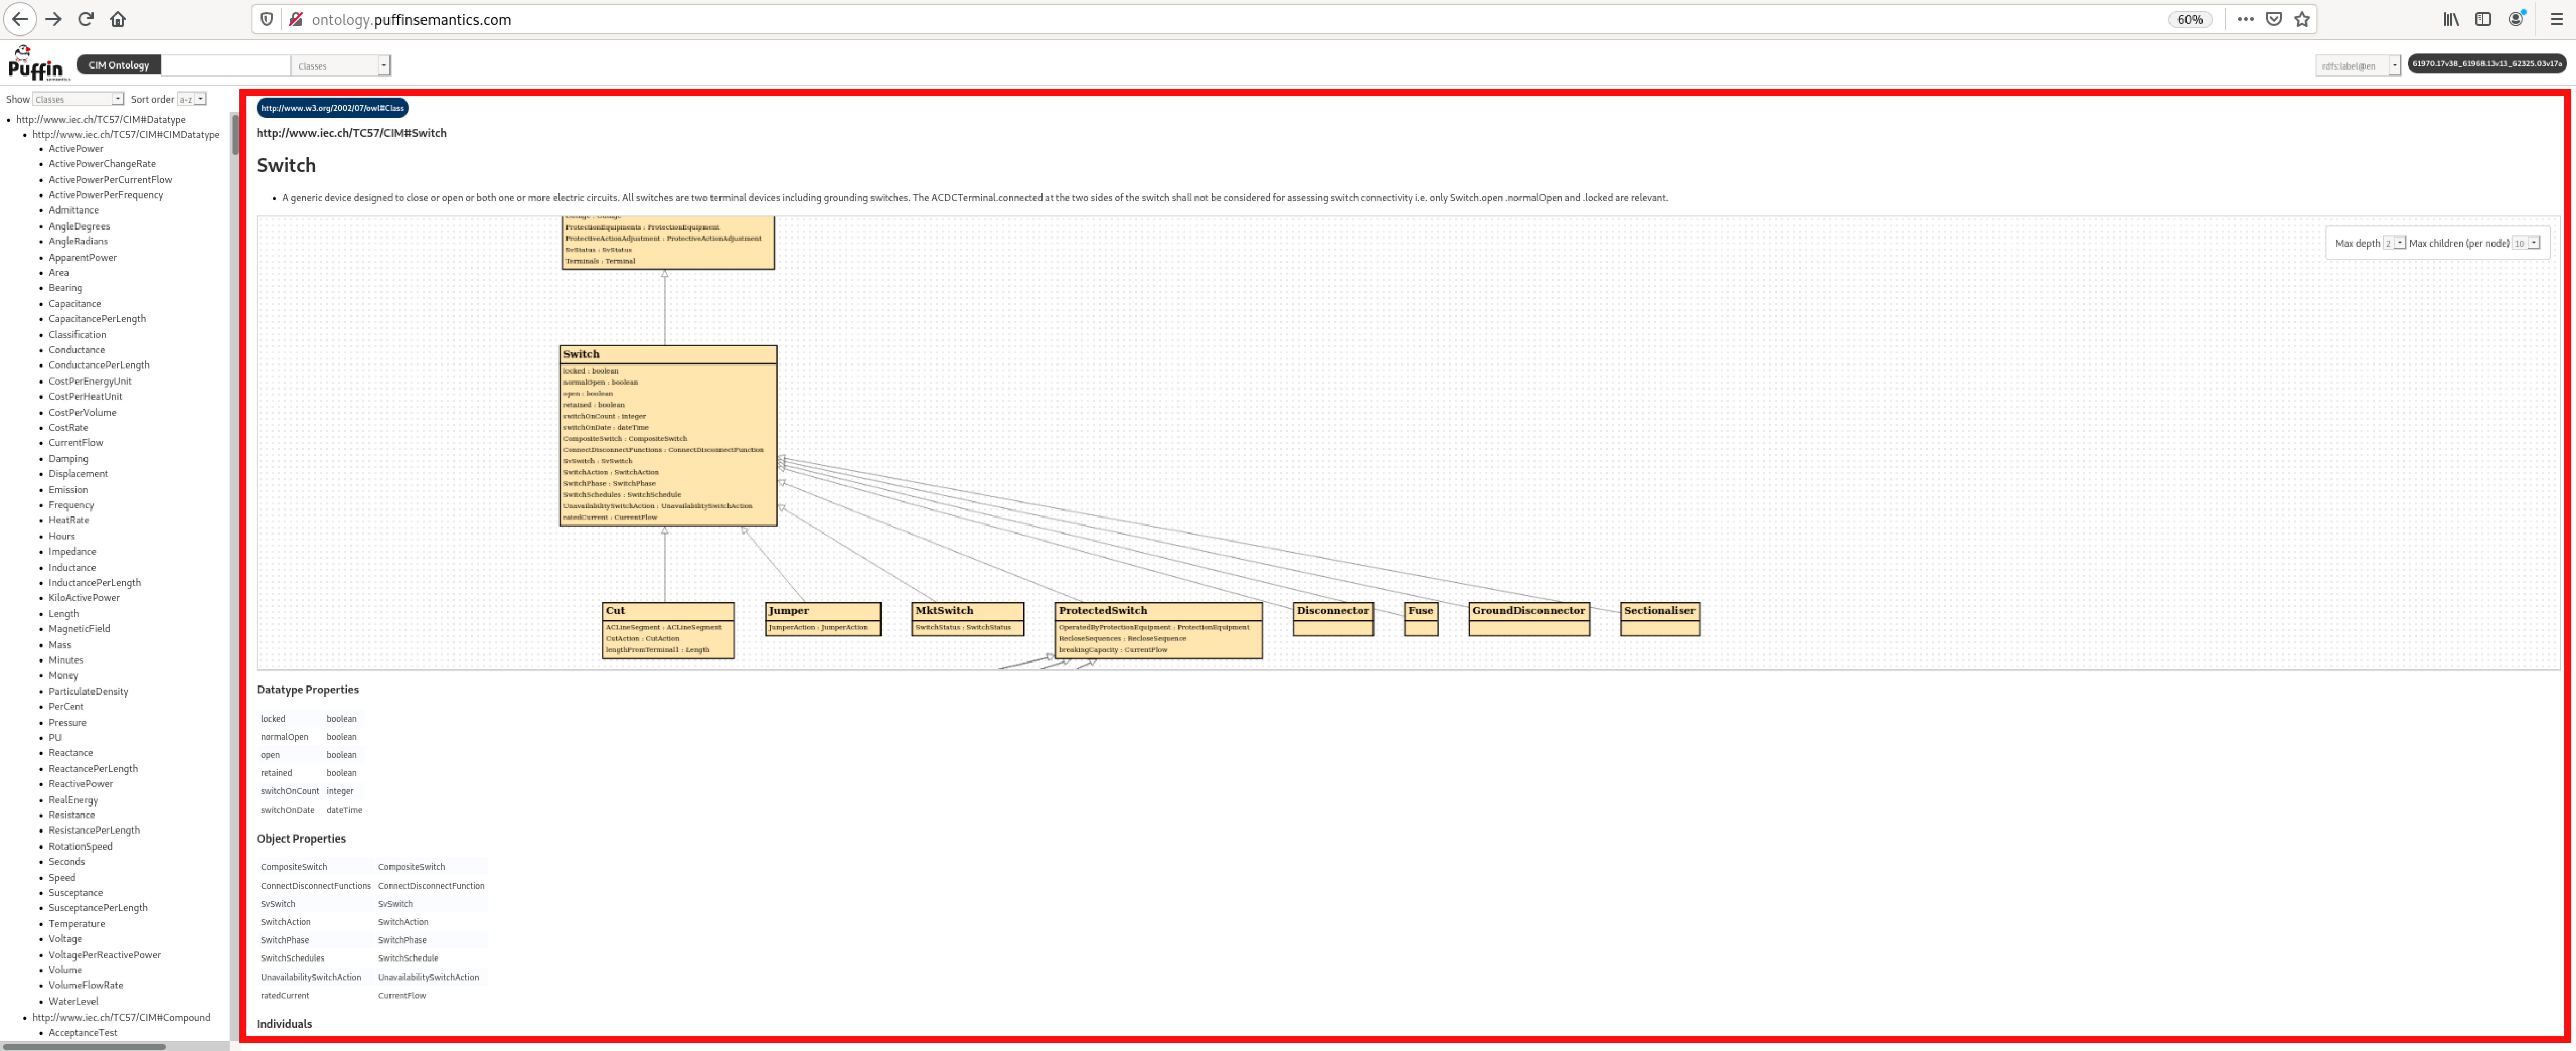The width and height of the screenshot is (2576, 1051).
Task: Select the Sectionaliser node in diagram
Action: [1660, 619]
